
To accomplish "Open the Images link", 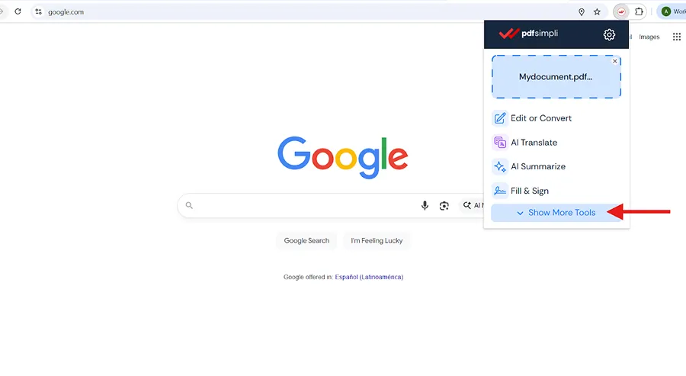I will point(649,37).
